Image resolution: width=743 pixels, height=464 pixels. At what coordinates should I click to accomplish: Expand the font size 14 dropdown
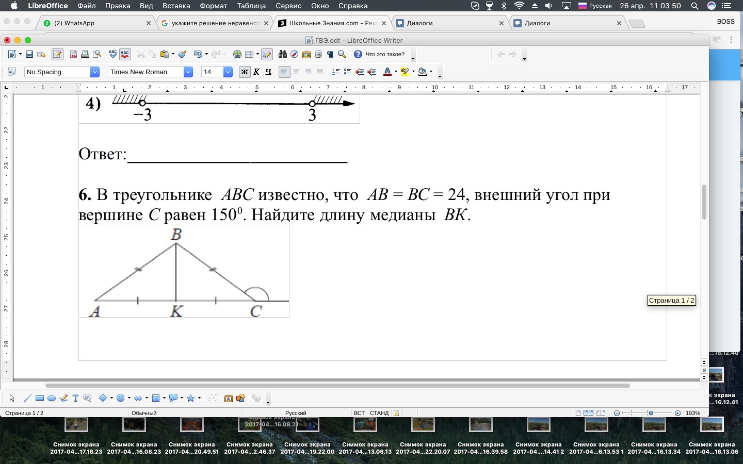228,72
